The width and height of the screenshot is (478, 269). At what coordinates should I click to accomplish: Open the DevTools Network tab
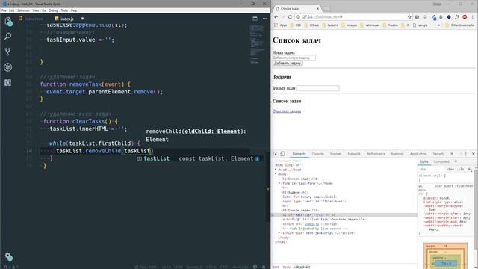[x=354, y=154]
